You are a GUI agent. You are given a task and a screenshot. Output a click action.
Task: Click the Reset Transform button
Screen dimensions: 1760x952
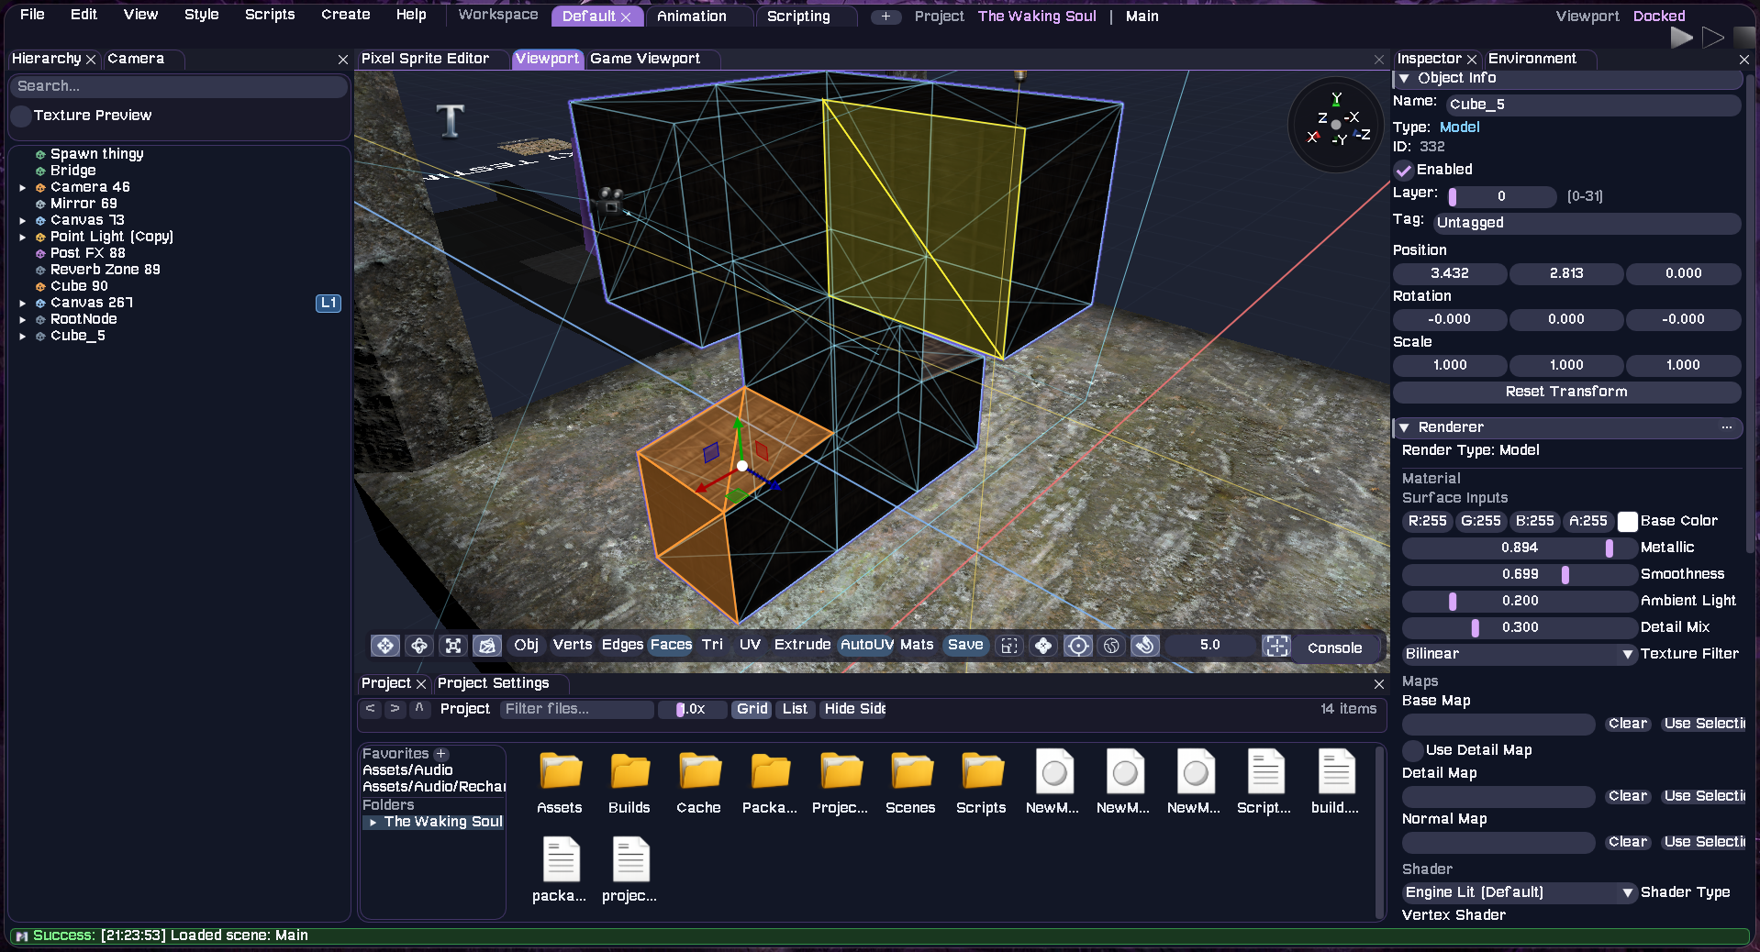tap(1566, 392)
